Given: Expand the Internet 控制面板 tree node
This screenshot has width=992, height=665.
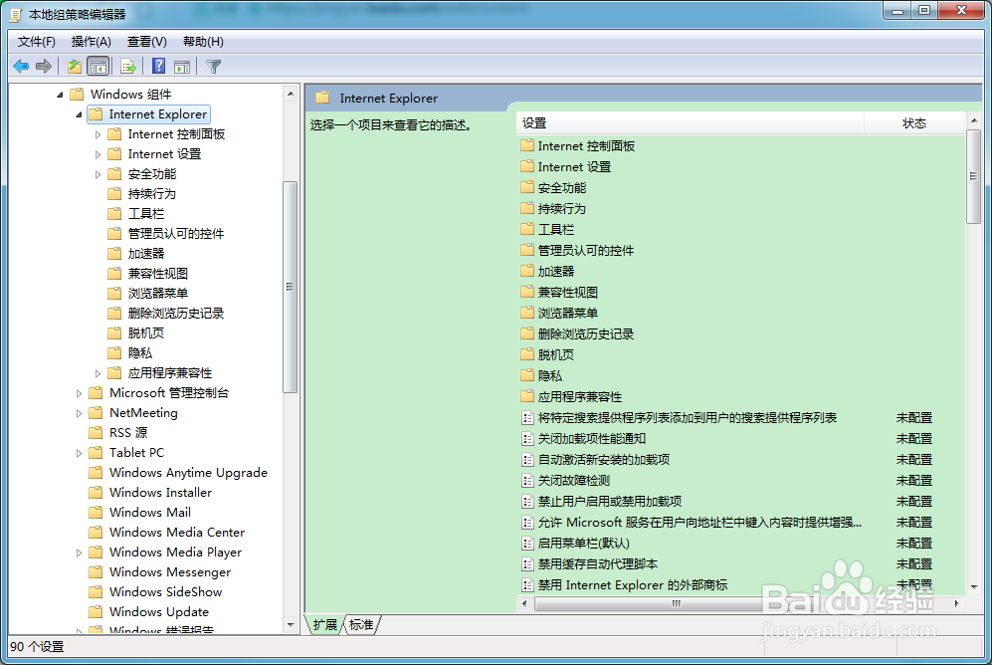Looking at the screenshot, I should tap(98, 134).
